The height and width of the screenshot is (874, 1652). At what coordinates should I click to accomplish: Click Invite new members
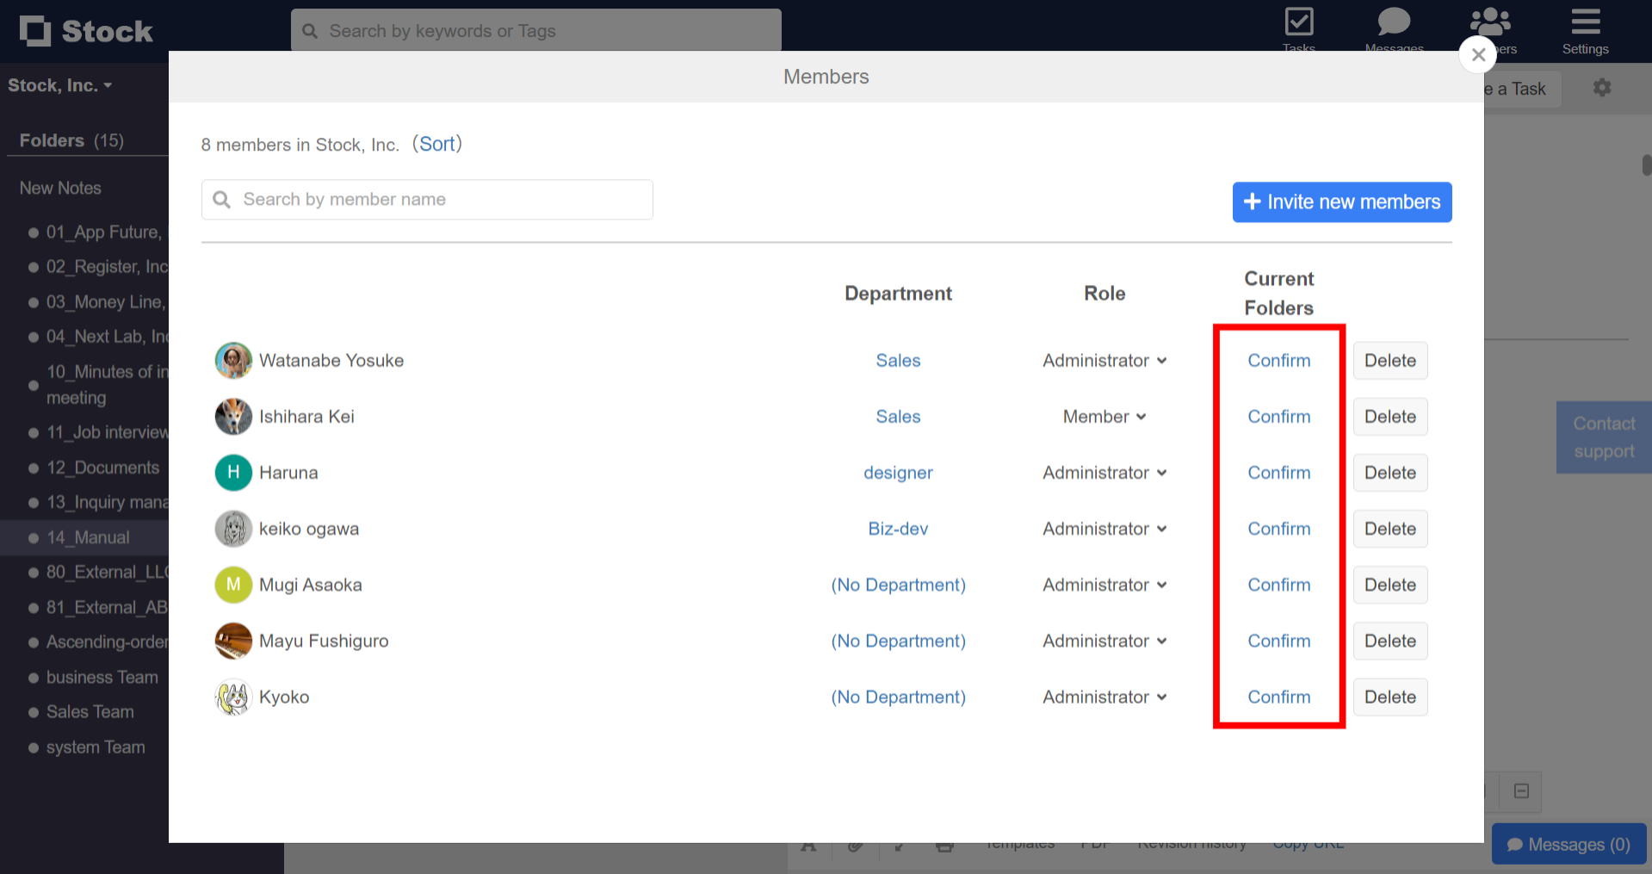tap(1341, 201)
